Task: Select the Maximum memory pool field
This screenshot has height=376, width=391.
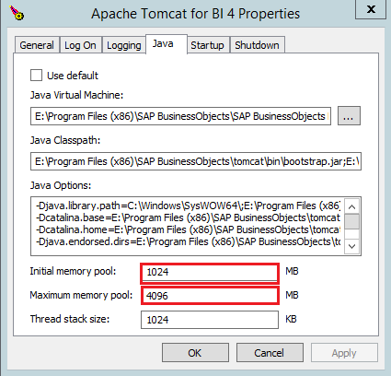Action: pyautogui.click(x=210, y=296)
